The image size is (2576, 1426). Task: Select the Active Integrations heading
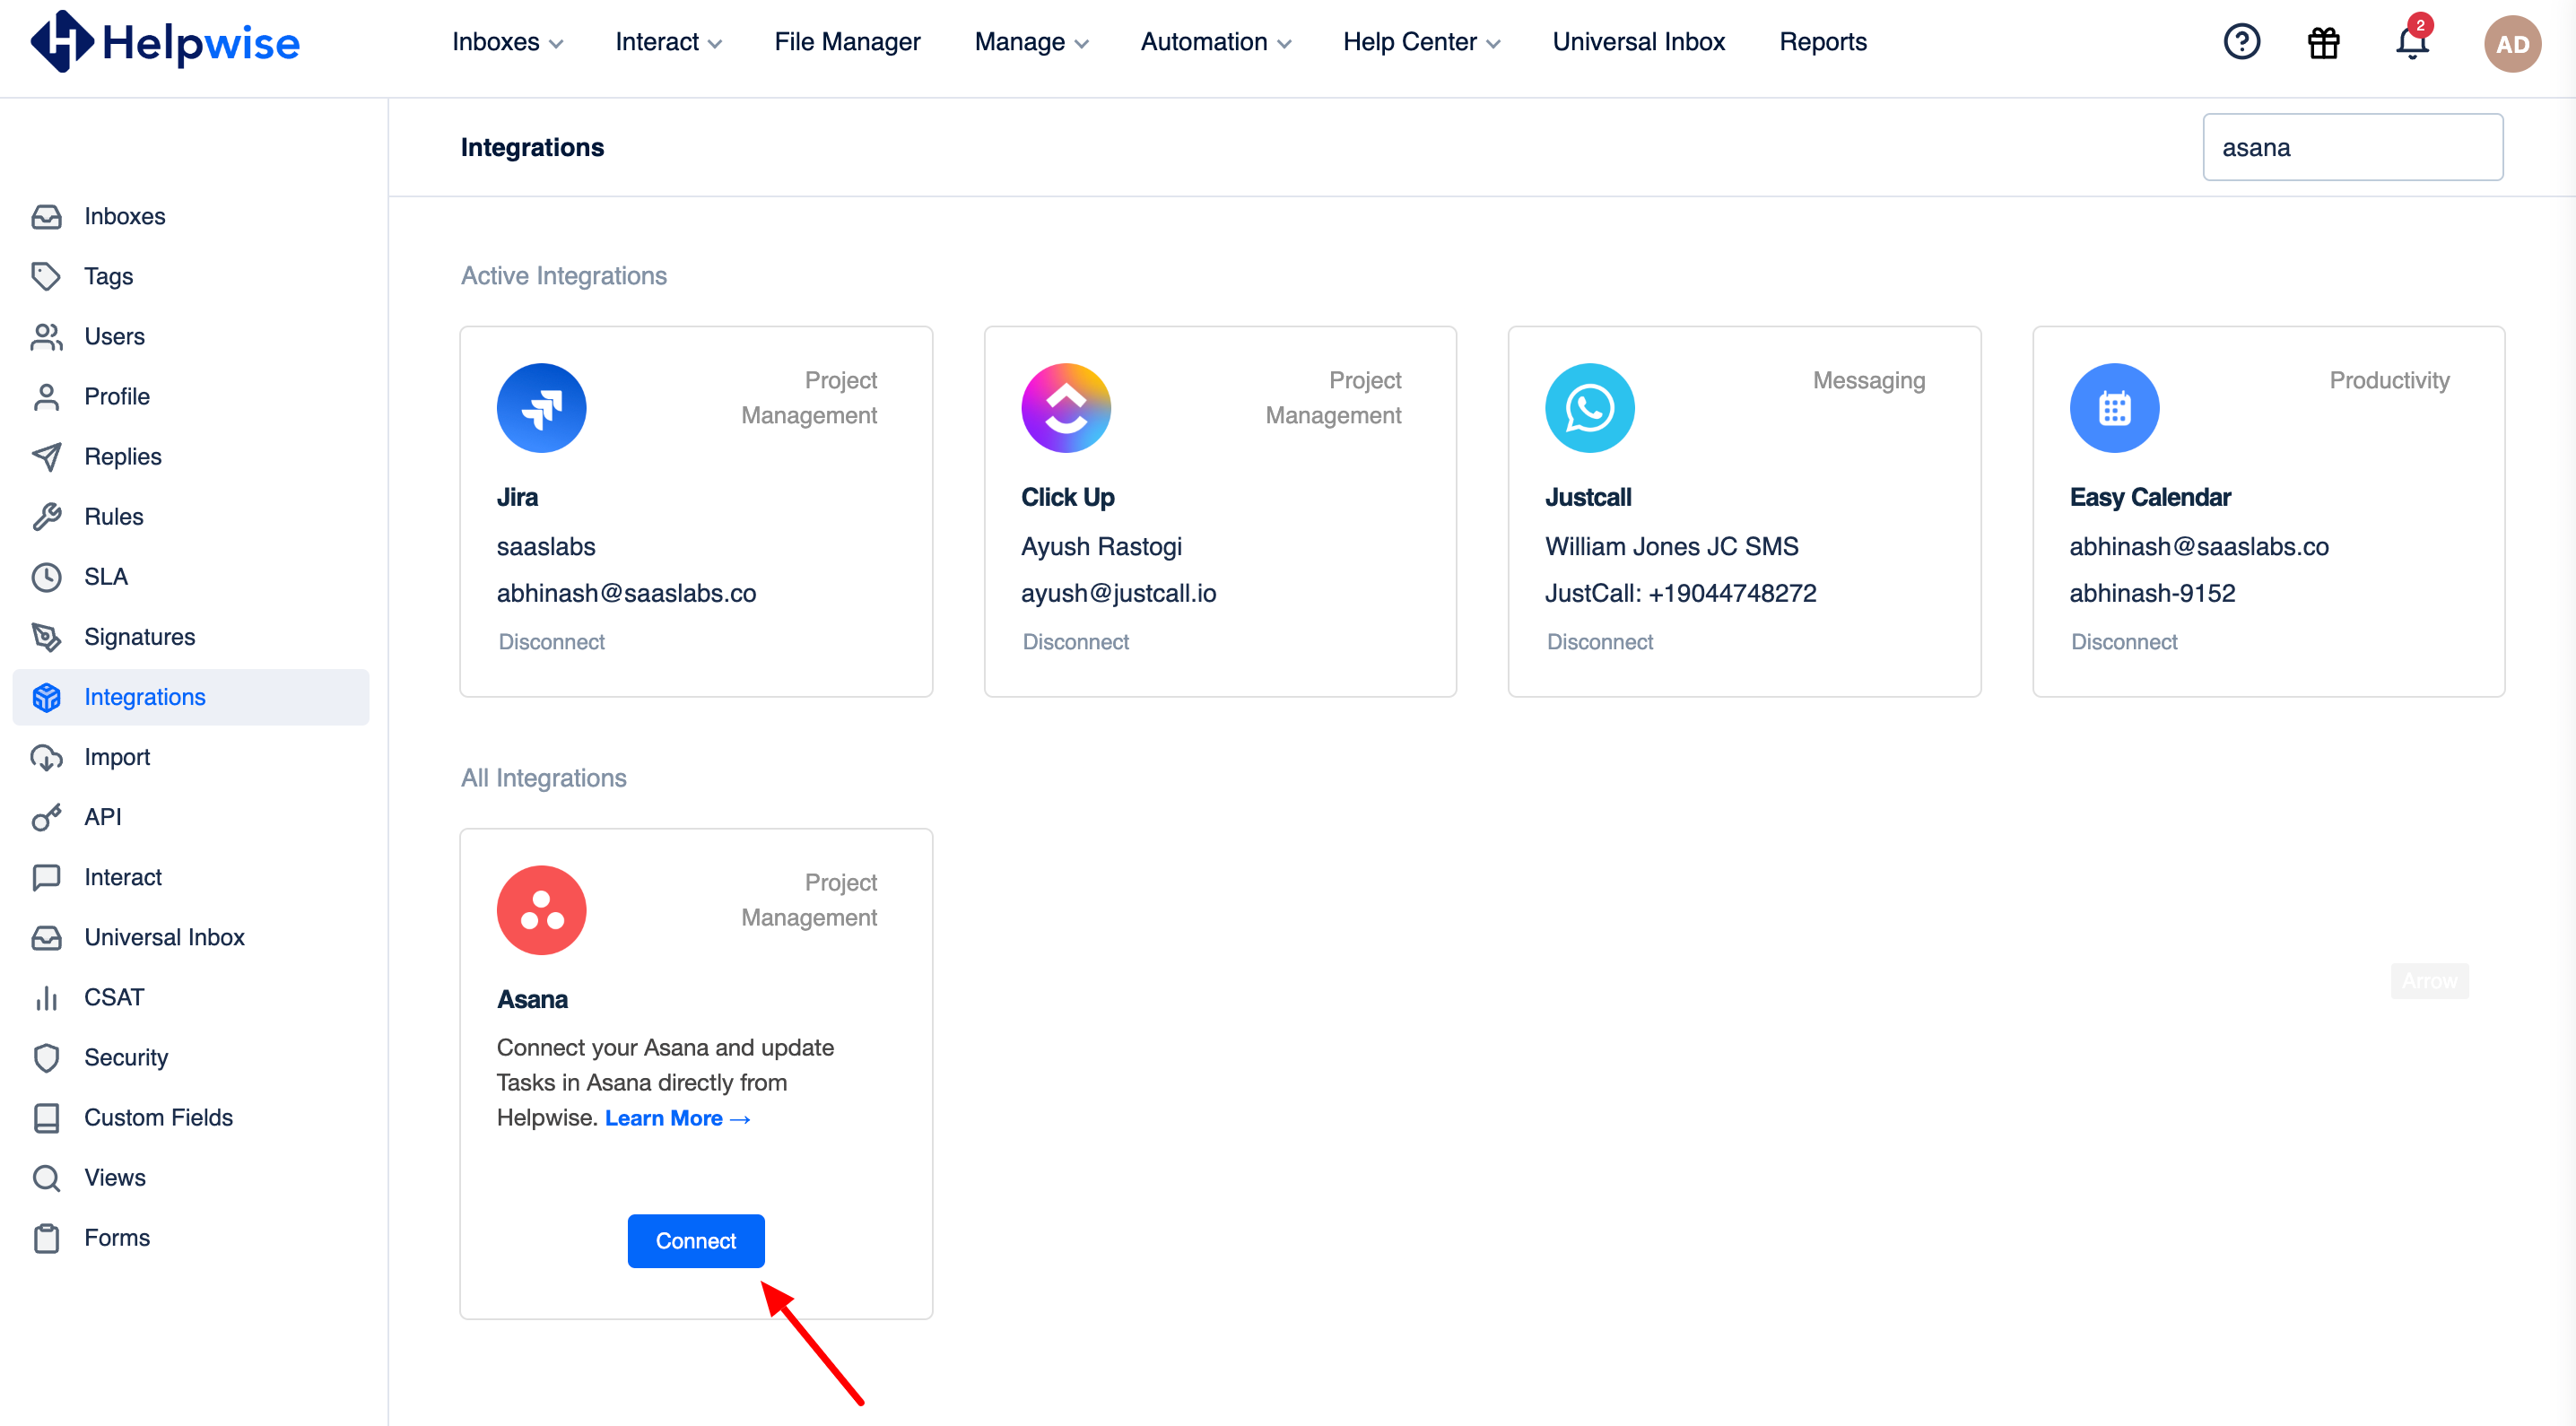point(563,275)
